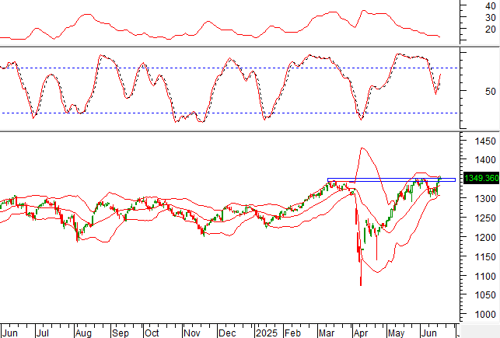Click the Apr month label
This screenshot has height=338, width=500.
click(361, 333)
